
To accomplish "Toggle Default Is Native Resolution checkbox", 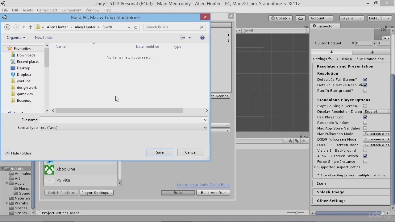I will pos(365,85).
